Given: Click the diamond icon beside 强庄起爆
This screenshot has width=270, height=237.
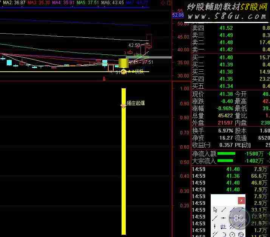Looking at the screenshot, I should (123, 106).
